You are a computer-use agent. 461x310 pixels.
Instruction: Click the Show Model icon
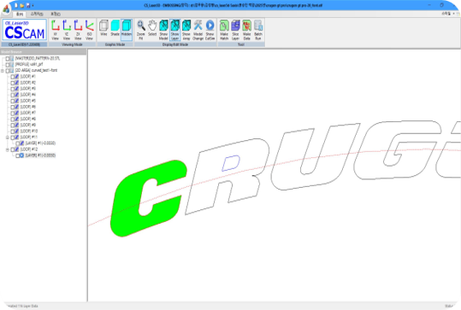coord(163,30)
